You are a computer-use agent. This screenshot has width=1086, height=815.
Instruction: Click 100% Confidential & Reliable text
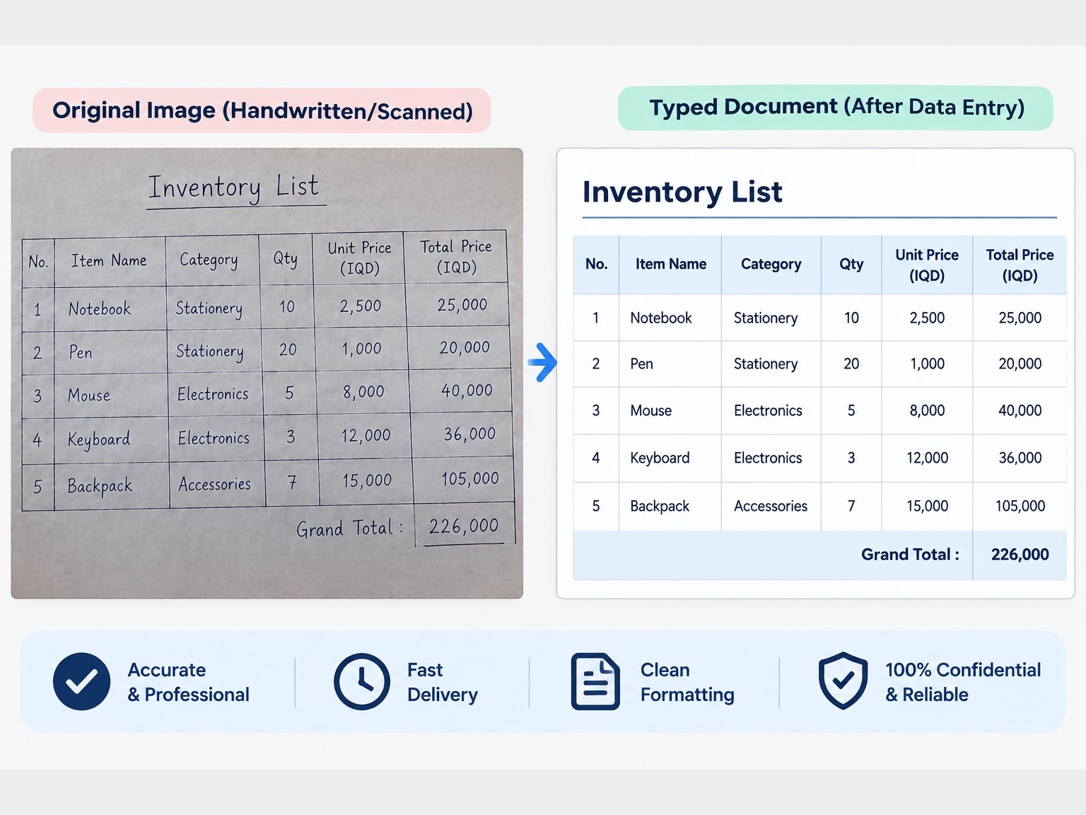click(x=963, y=682)
